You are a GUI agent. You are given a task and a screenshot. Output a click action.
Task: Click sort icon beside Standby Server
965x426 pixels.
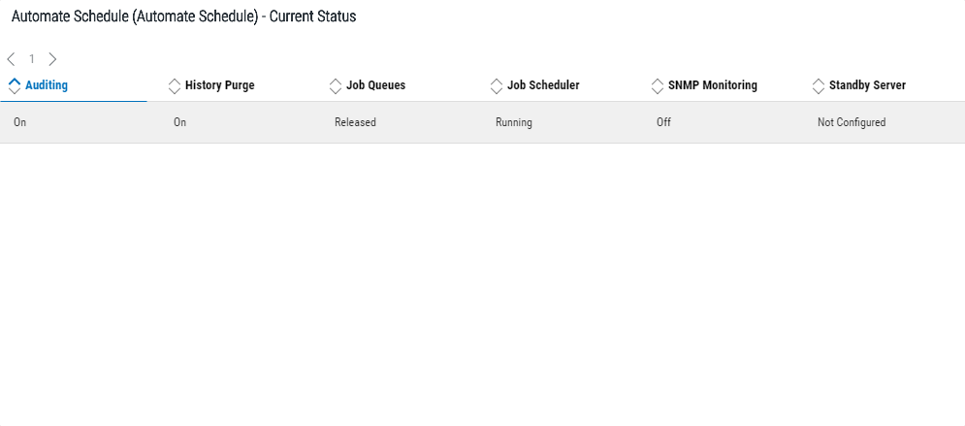pyautogui.click(x=819, y=85)
